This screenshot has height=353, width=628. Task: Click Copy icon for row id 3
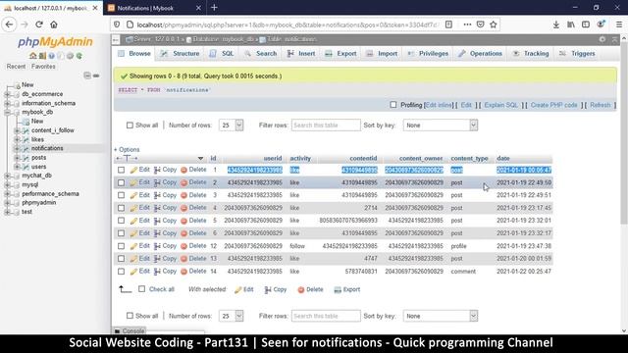tap(157, 196)
